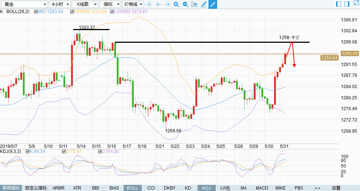Toggle the left panel layout icon
The height and width of the screenshot is (191, 360).
pyautogui.click(x=339, y=4)
